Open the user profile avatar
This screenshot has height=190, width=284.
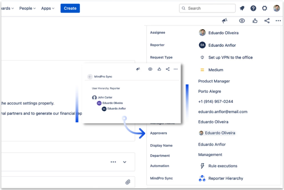277,8
